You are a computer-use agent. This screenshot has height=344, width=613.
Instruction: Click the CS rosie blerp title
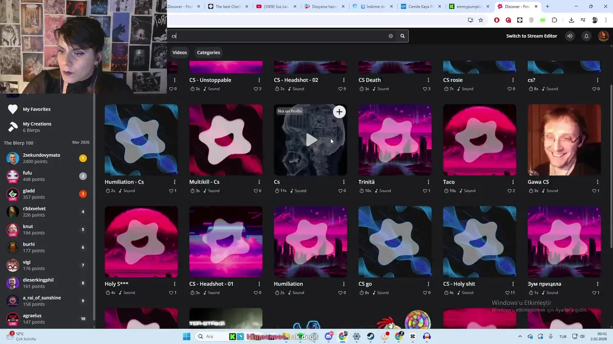point(453,80)
